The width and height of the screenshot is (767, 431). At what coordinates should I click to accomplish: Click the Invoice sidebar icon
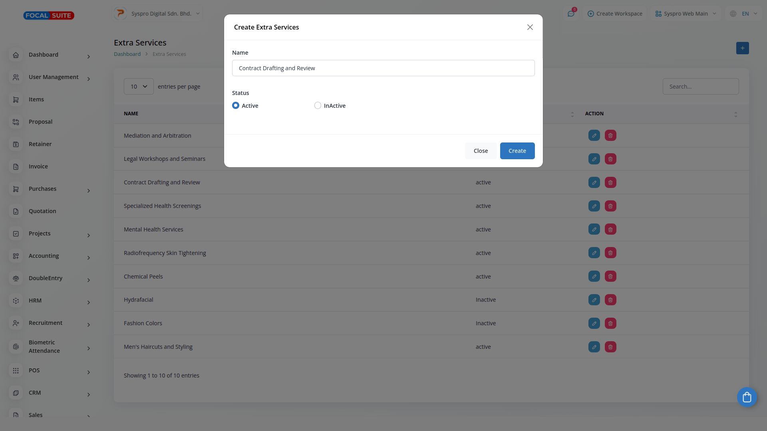point(16,166)
